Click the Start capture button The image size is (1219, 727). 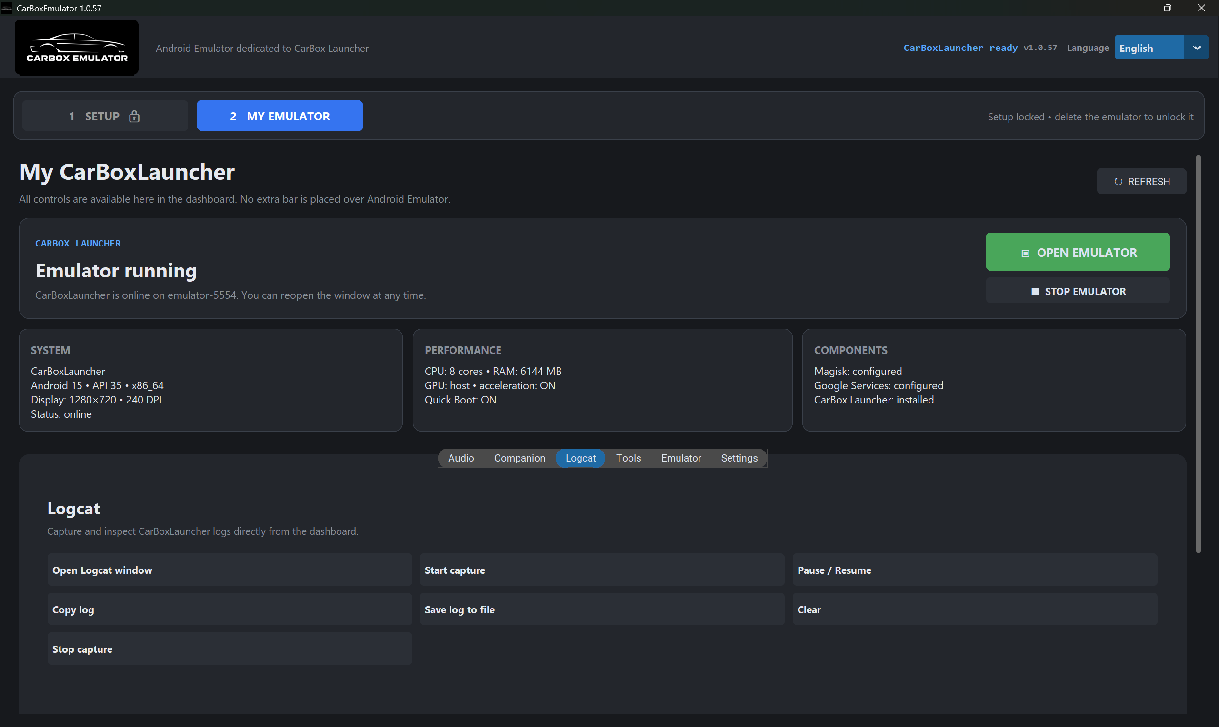click(602, 570)
